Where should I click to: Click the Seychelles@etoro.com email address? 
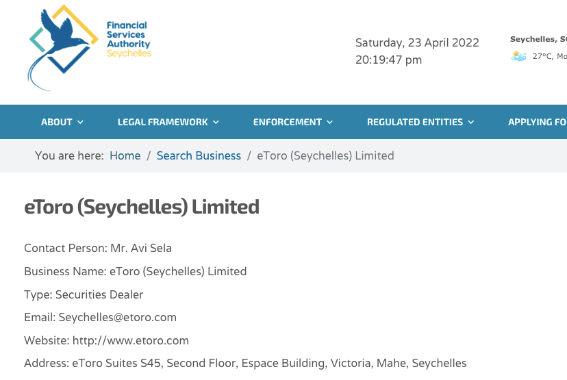click(x=118, y=318)
